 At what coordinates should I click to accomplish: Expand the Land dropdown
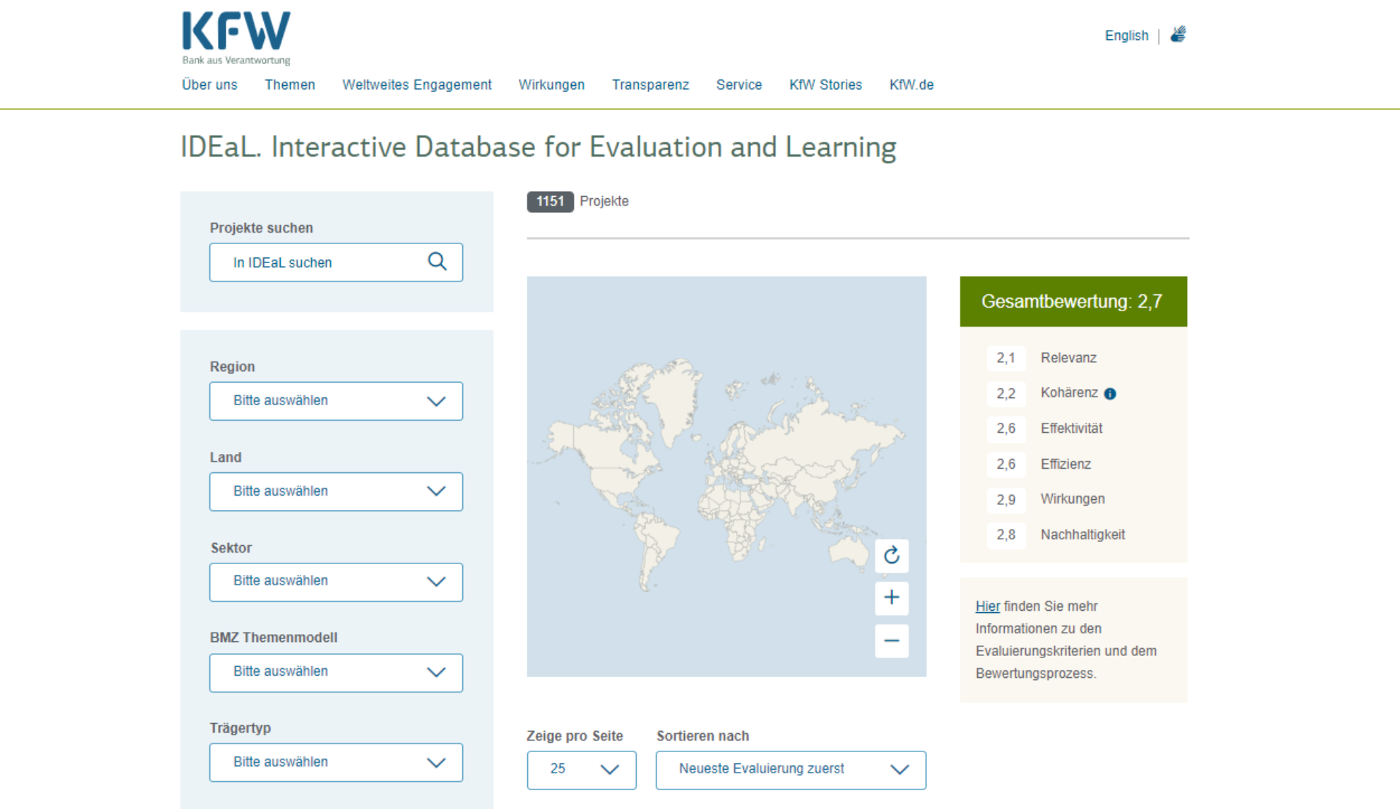(336, 491)
